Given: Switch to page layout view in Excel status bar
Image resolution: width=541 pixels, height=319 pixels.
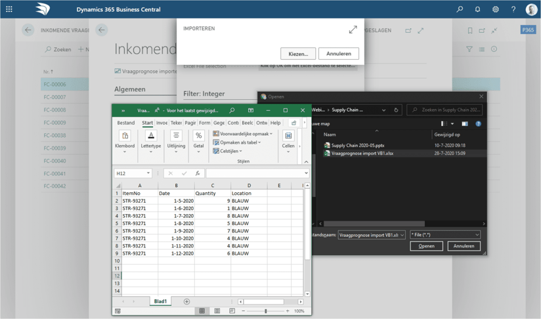Looking at the screenshot, I should (x=217, y=310).
